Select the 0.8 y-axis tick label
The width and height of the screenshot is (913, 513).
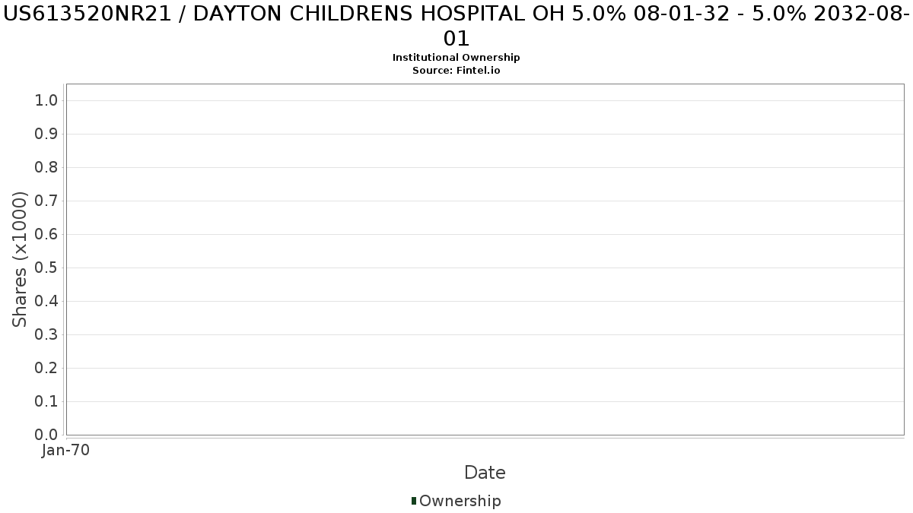(x=47, y=168)
